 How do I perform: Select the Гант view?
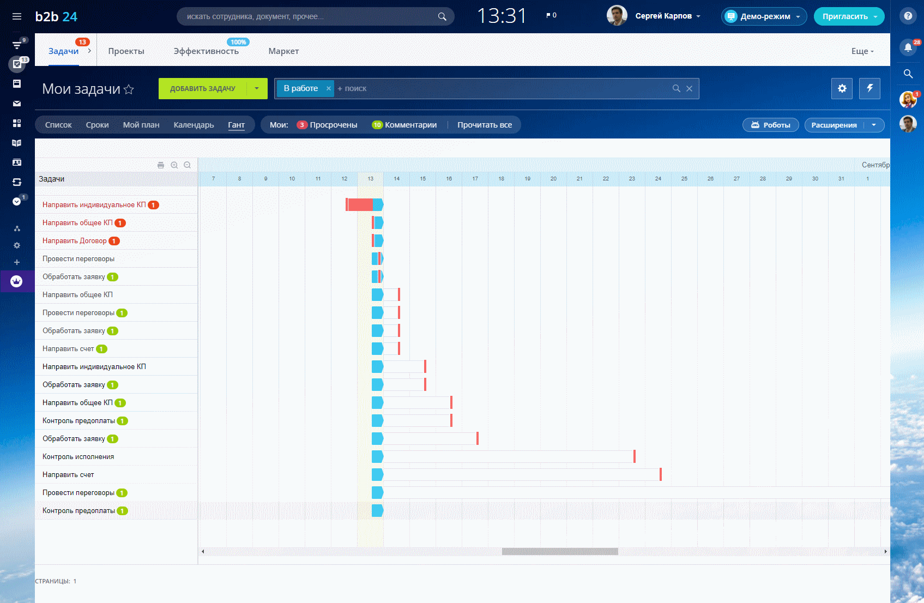point(236,125)
